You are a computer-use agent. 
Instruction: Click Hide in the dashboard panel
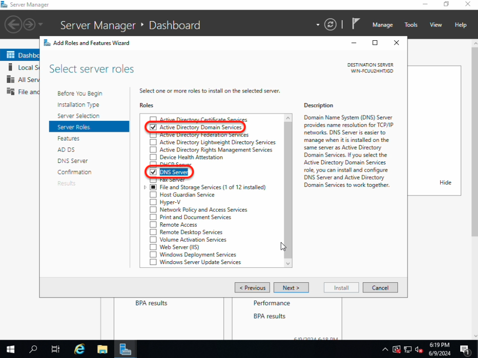coord(445,182)
